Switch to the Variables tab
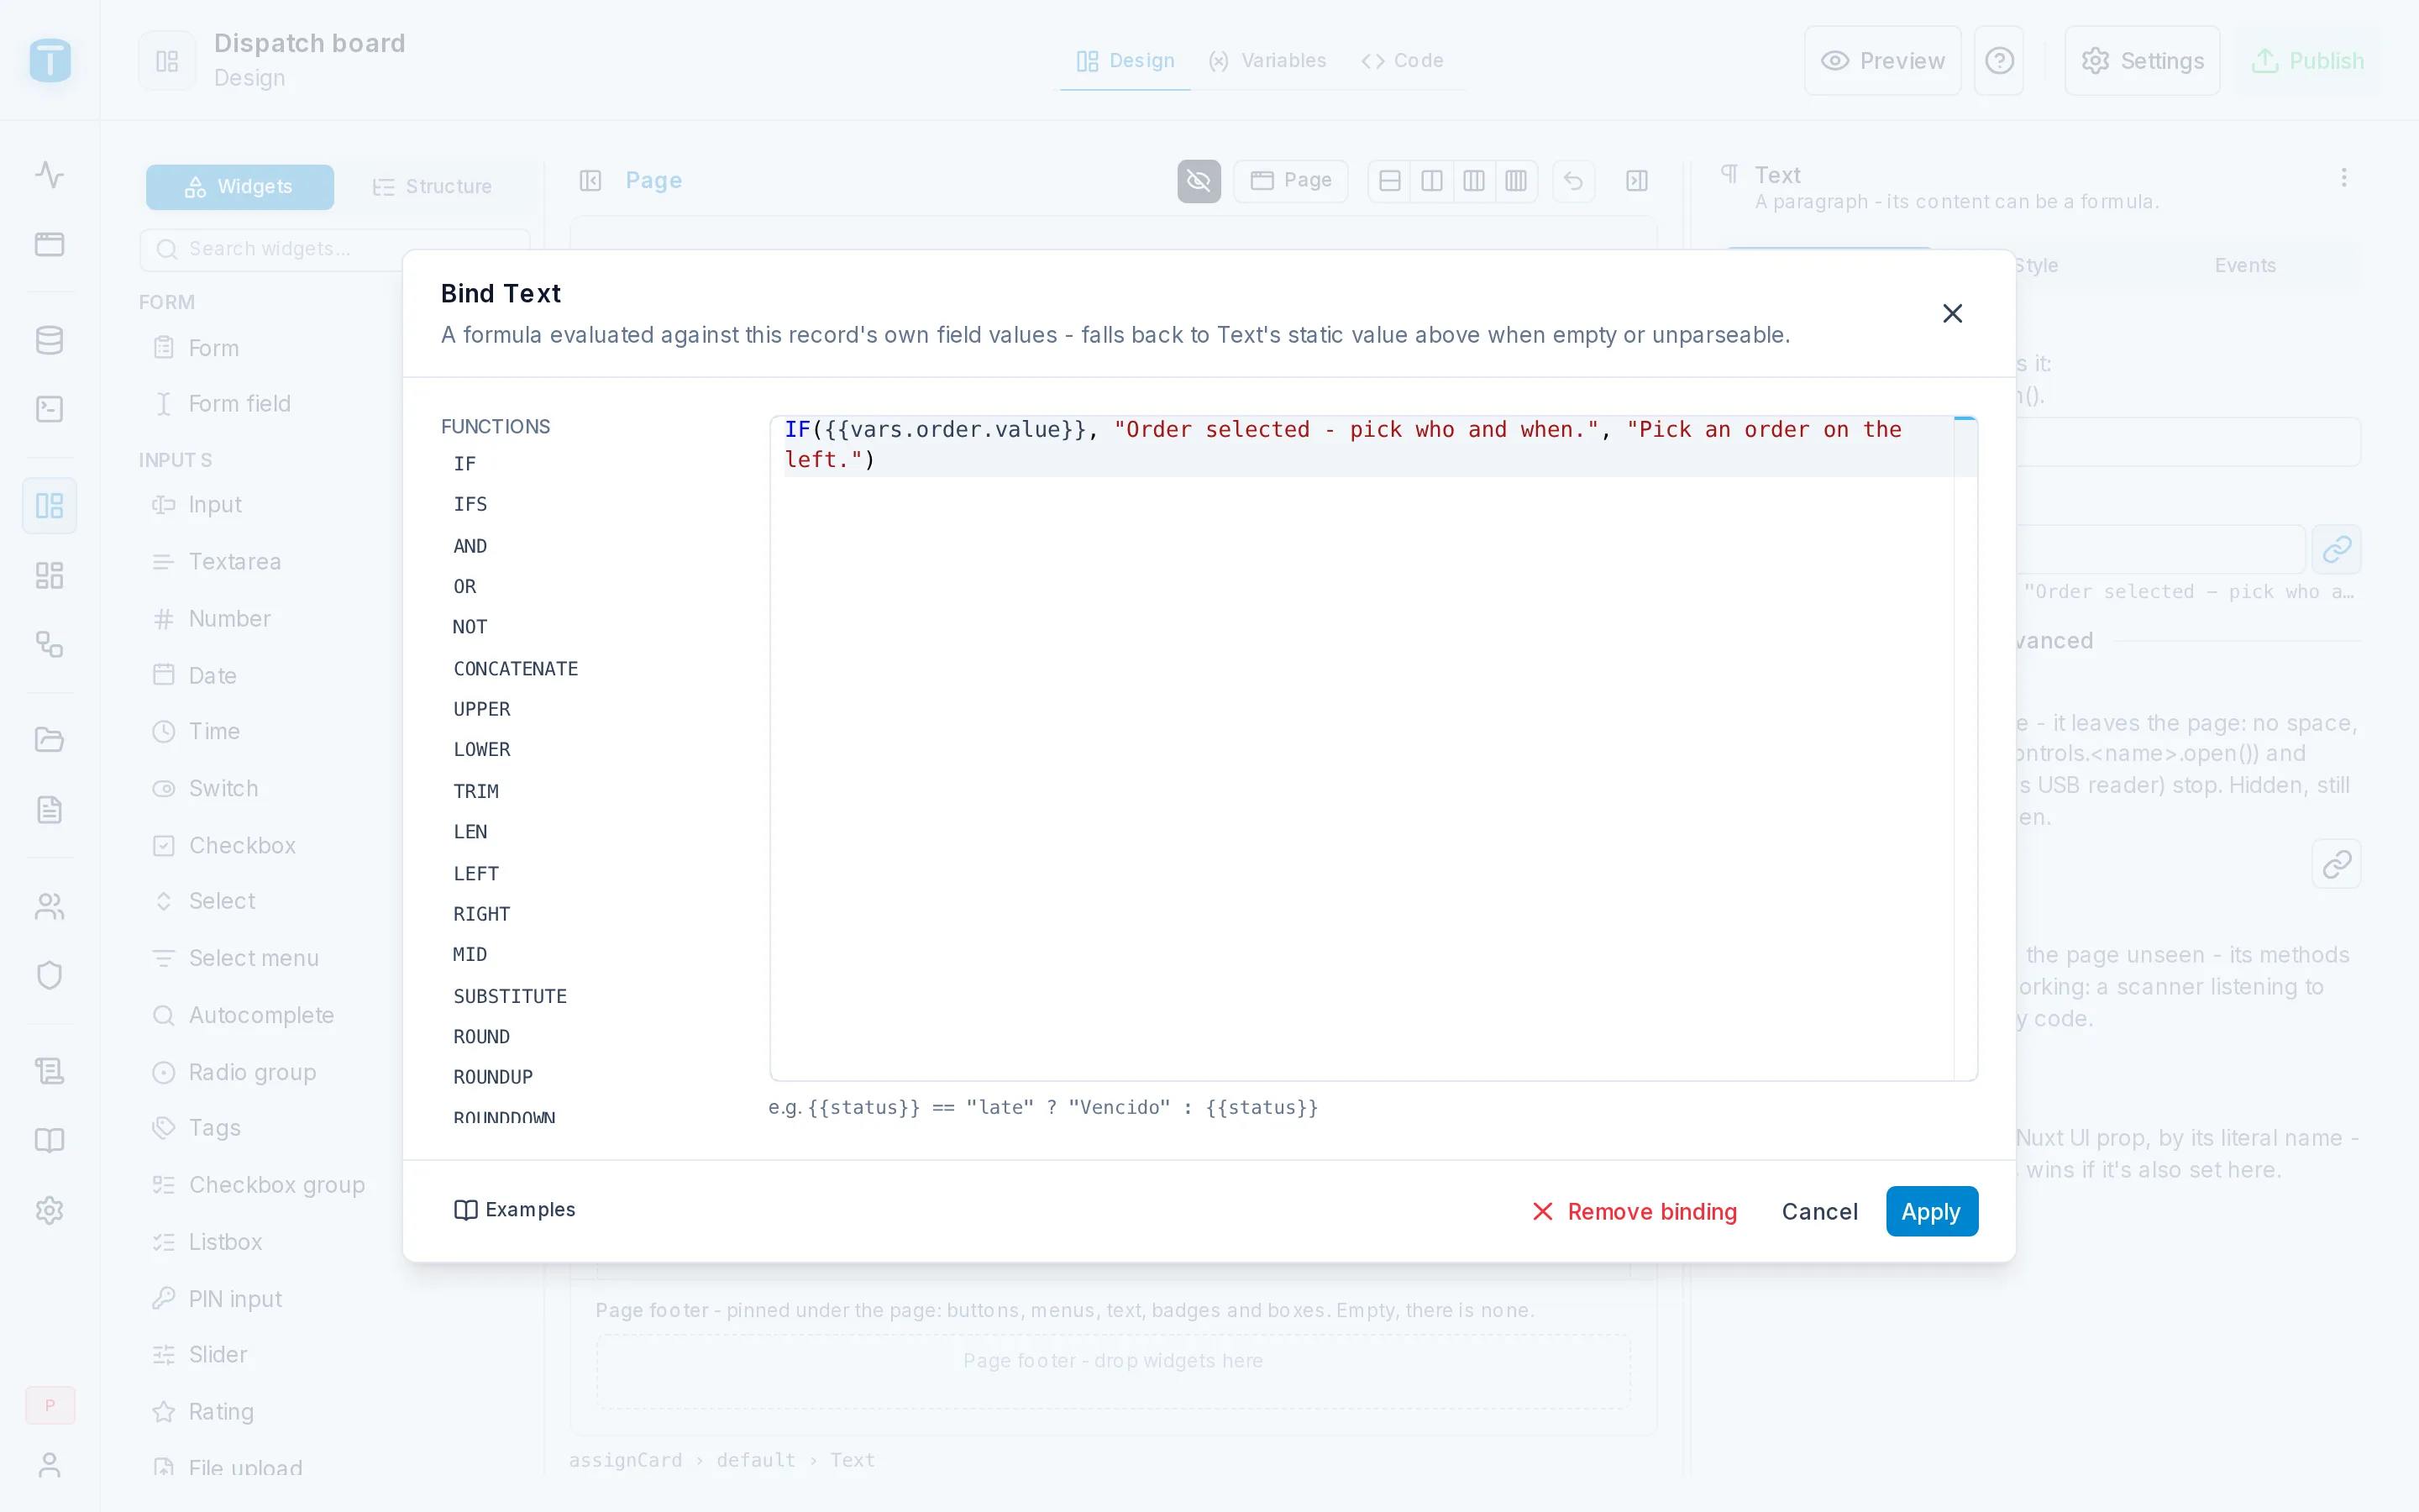 click(1267, 60)
